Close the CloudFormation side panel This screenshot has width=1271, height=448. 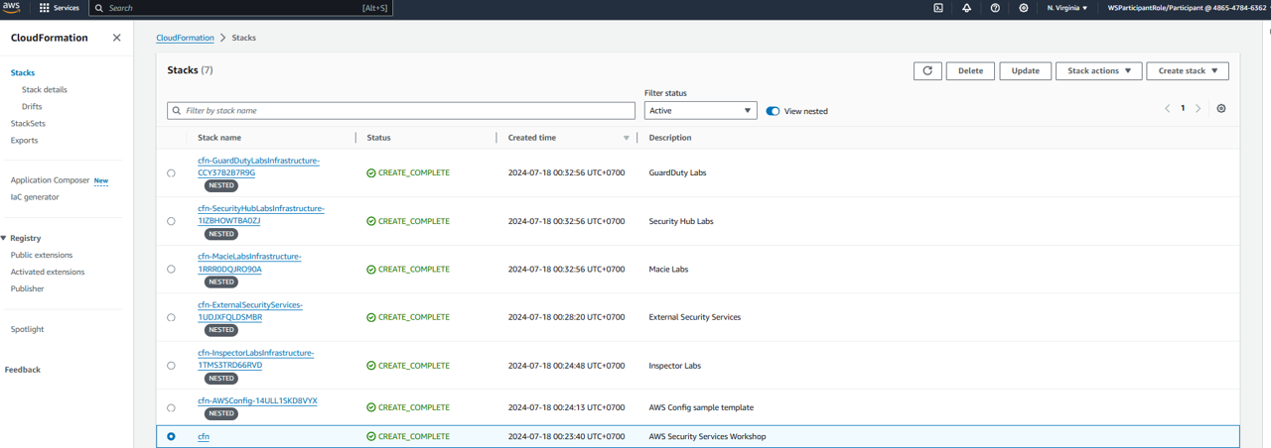116,38
